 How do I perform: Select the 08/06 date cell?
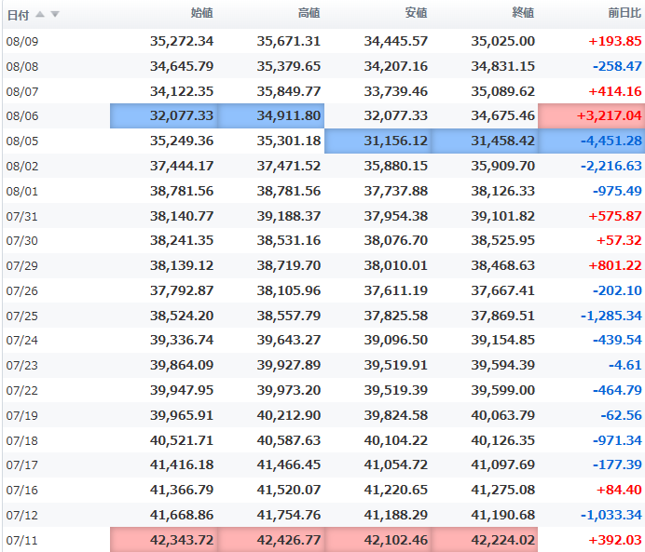[x=22, y=115]
